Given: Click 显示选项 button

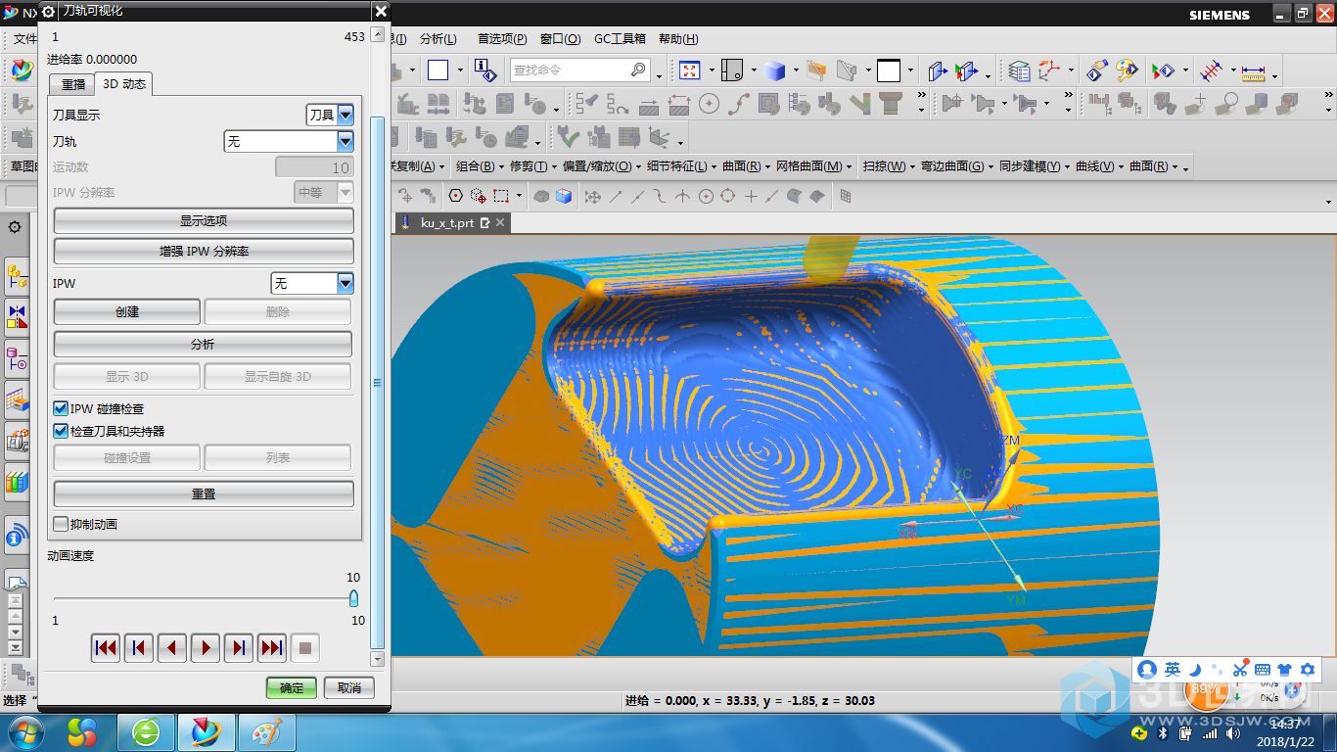Looking at the screenshot, I should (x=204, y=220).
